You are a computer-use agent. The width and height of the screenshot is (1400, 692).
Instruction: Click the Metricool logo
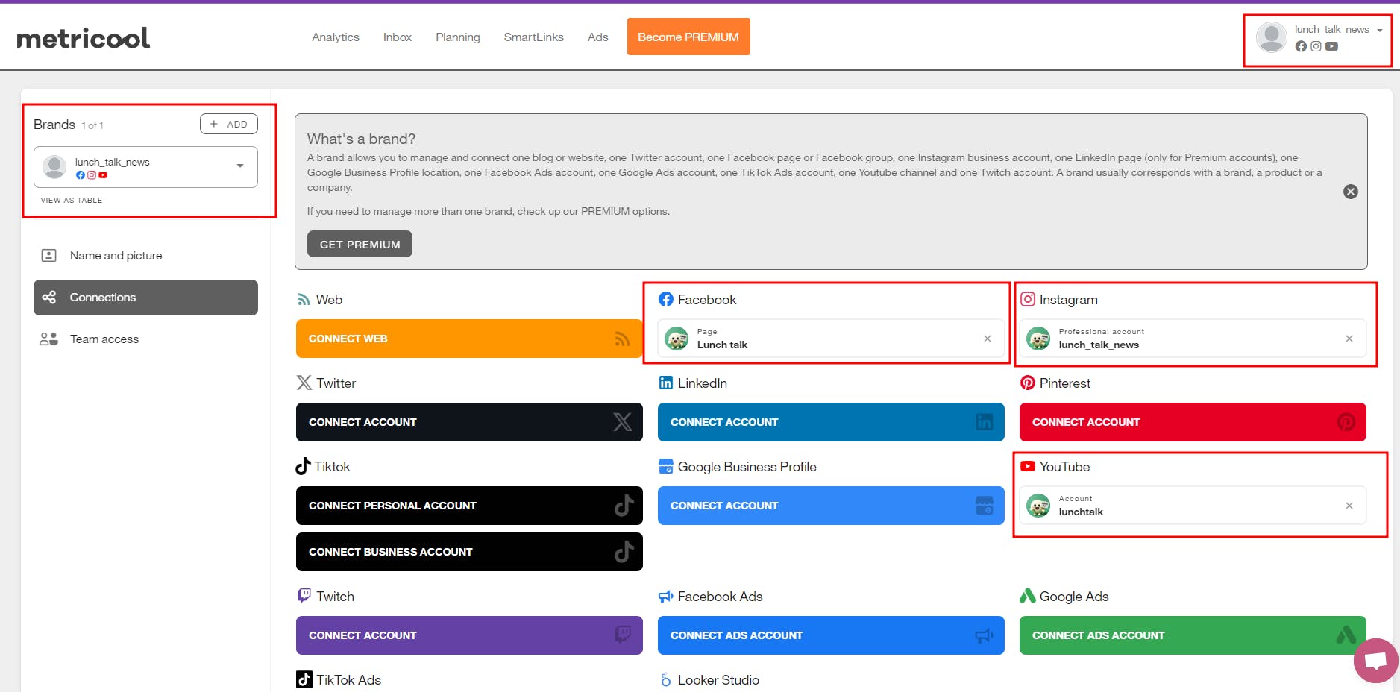(x=83, y=37)
